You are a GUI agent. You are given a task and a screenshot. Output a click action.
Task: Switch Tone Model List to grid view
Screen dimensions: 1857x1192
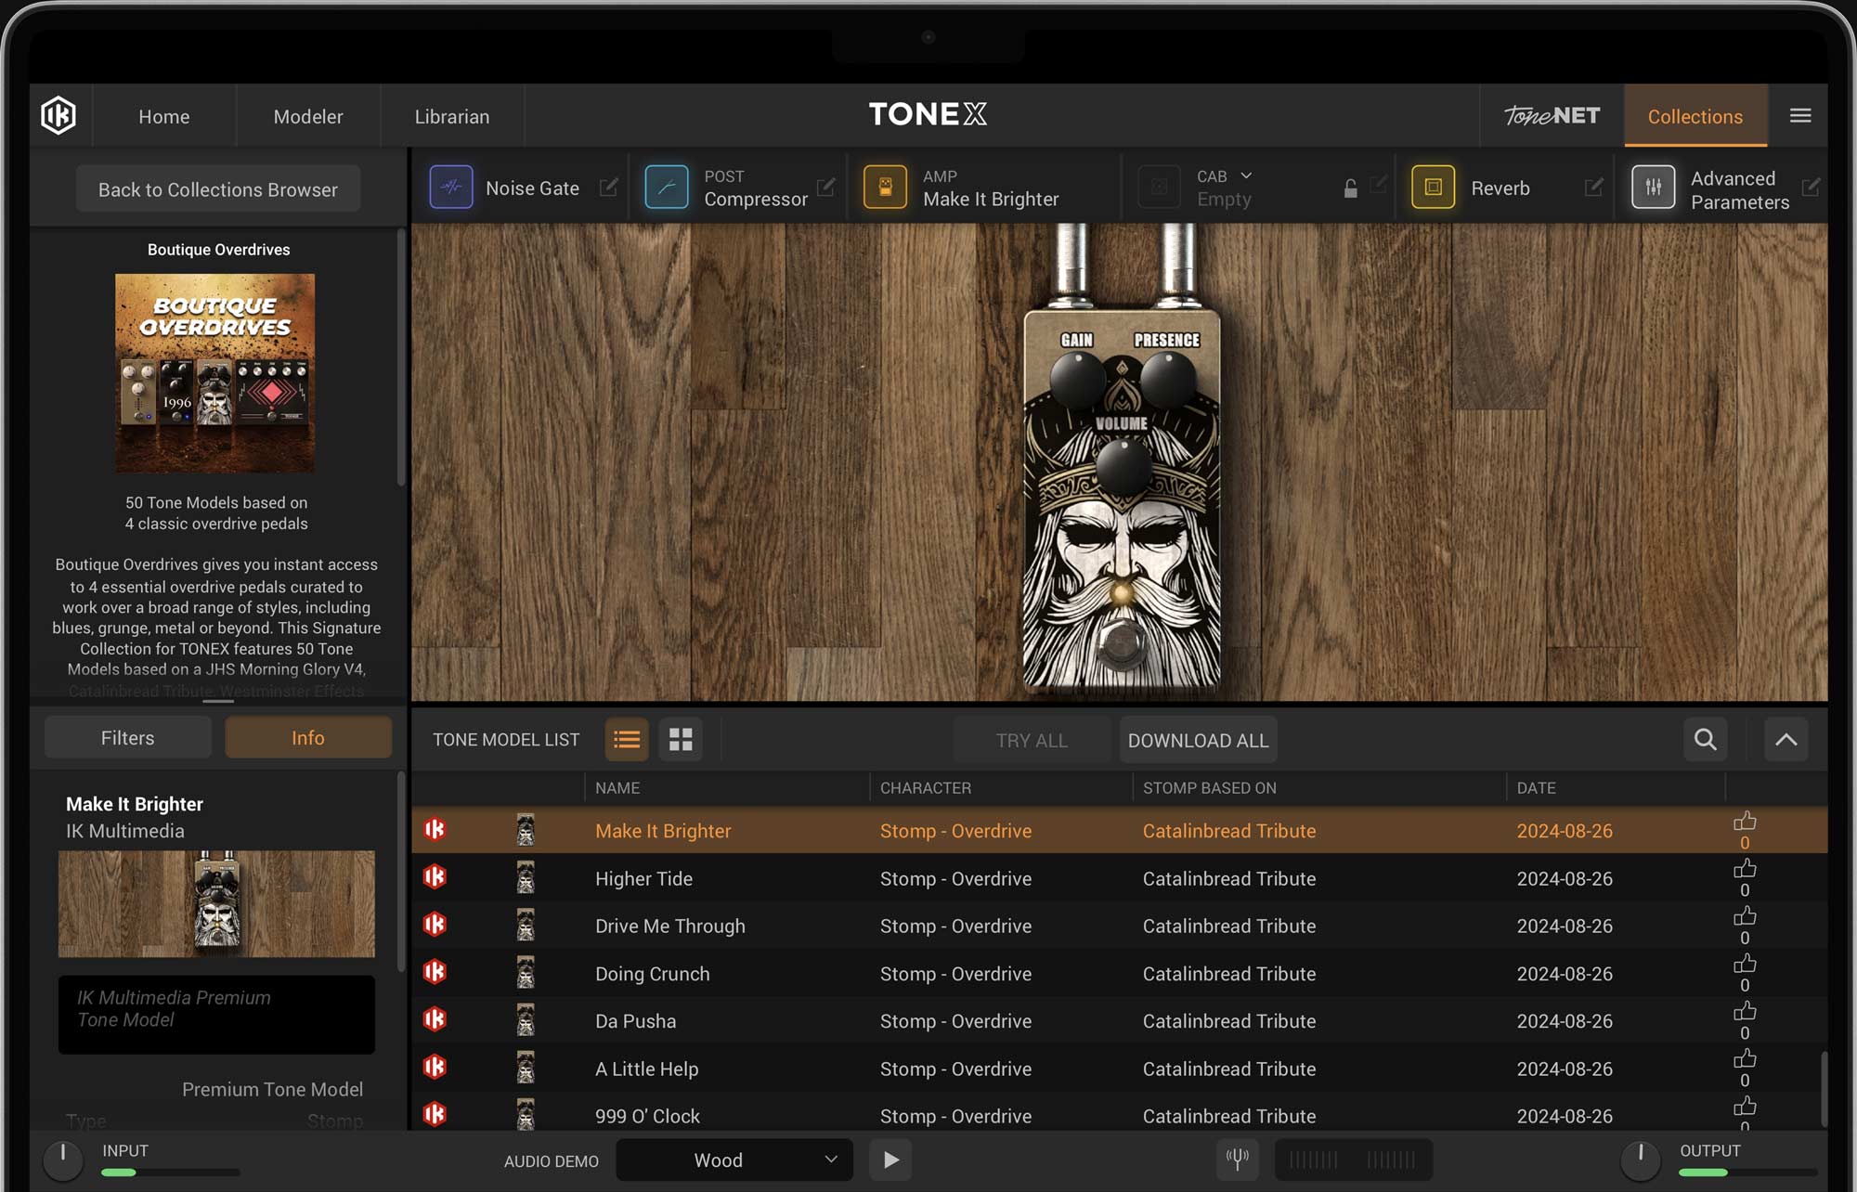(x=681, y=739)
